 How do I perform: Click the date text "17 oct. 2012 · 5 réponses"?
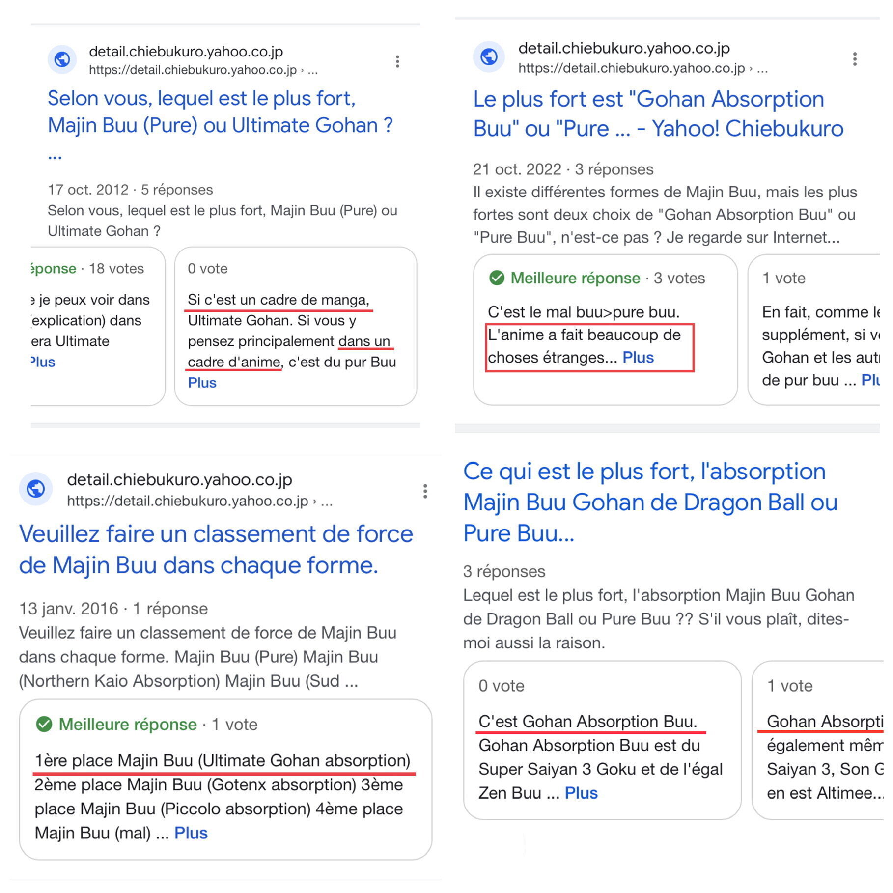pyautogui.click(x=130, y=190)
